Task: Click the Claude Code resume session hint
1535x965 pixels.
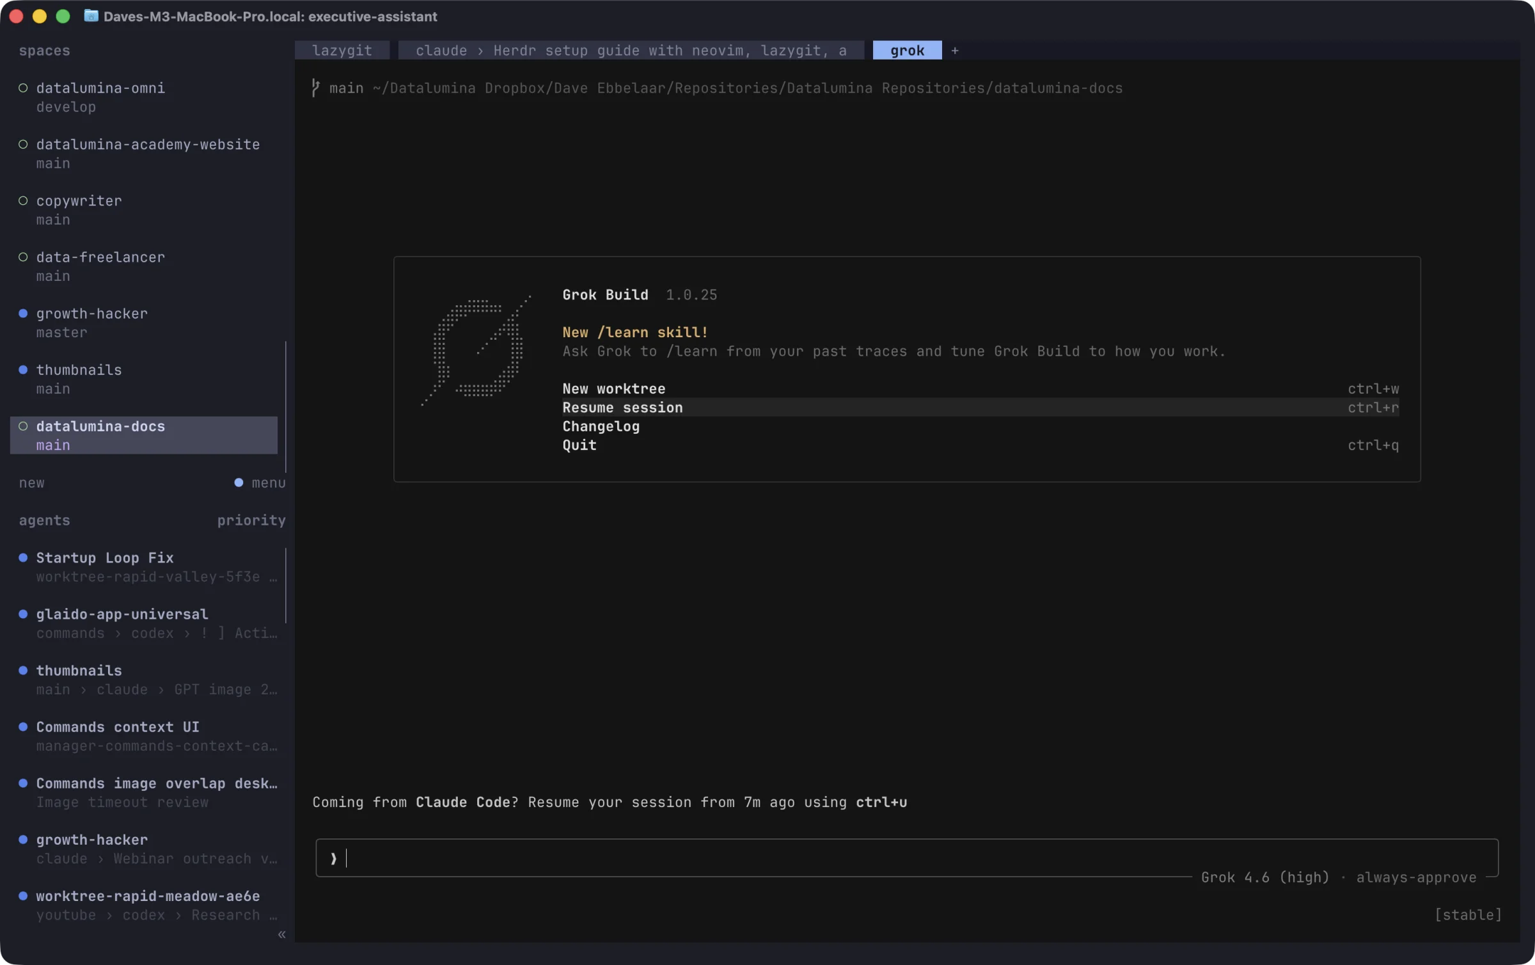Action: (x=609, y=802)
